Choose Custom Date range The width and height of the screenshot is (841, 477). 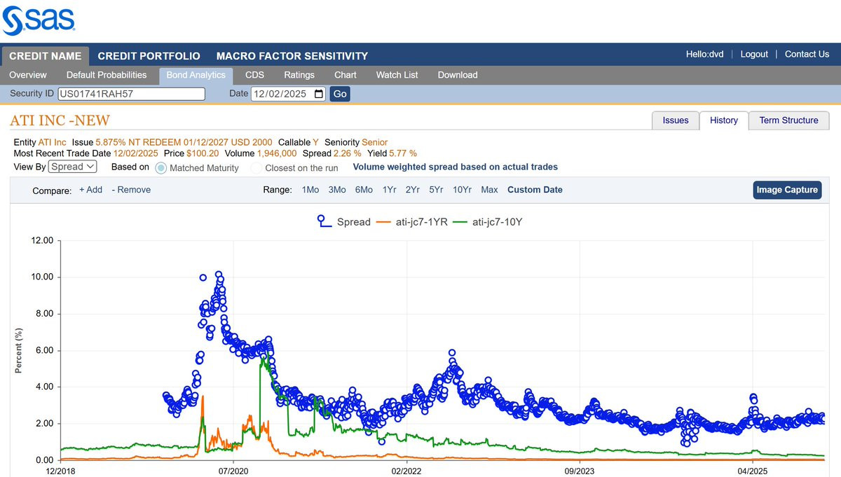click(535, 190)
